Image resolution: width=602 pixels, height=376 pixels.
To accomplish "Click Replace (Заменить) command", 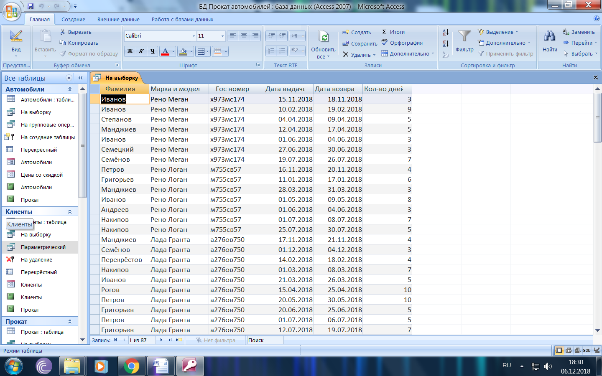I will tap(579, 32).
